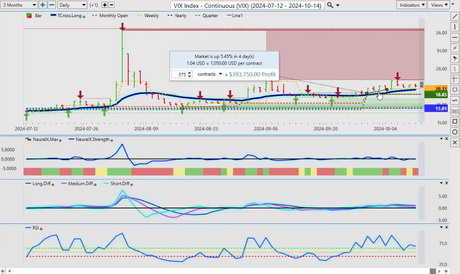
Task: Select the freehand curve tool
Action: (x=454, y=100)
